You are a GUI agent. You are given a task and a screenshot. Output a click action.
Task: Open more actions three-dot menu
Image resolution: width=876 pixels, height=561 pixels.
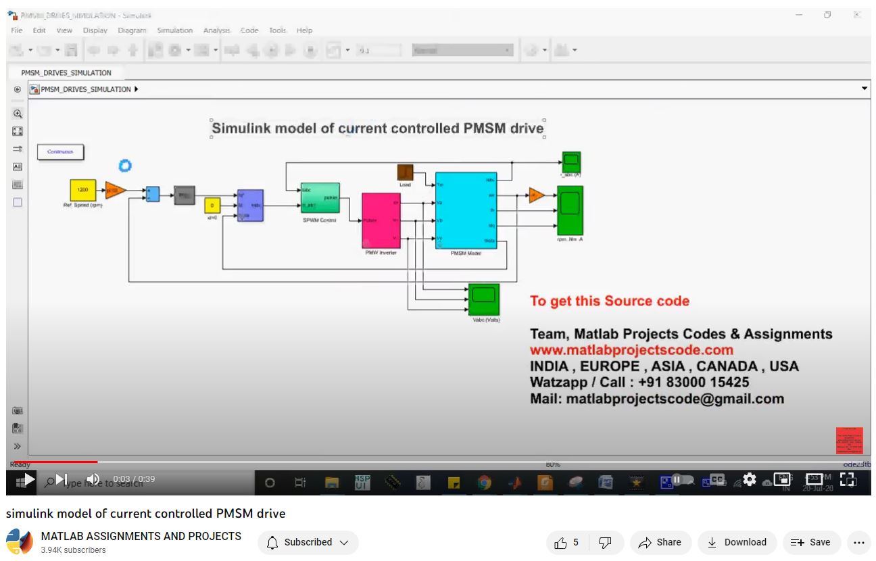pyautogui.click(x=858, y=542)
